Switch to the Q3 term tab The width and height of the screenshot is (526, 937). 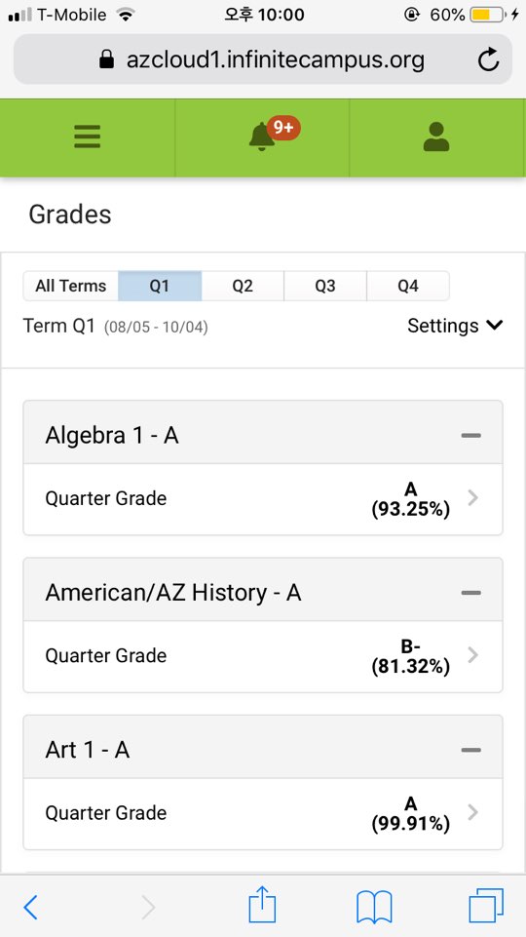[325, 287]
